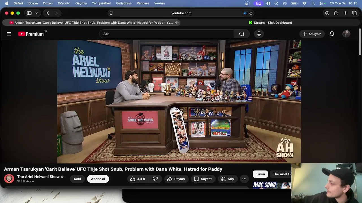Toggle Safari's sidebar
The width and height of the screenshot is (362, 203).
(x=29, y=13)
